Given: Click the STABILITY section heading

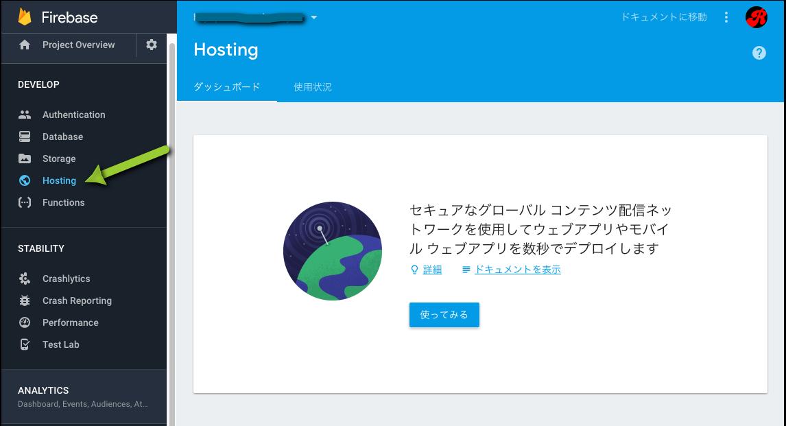Looking at the screenshot, I should point(41,248).
